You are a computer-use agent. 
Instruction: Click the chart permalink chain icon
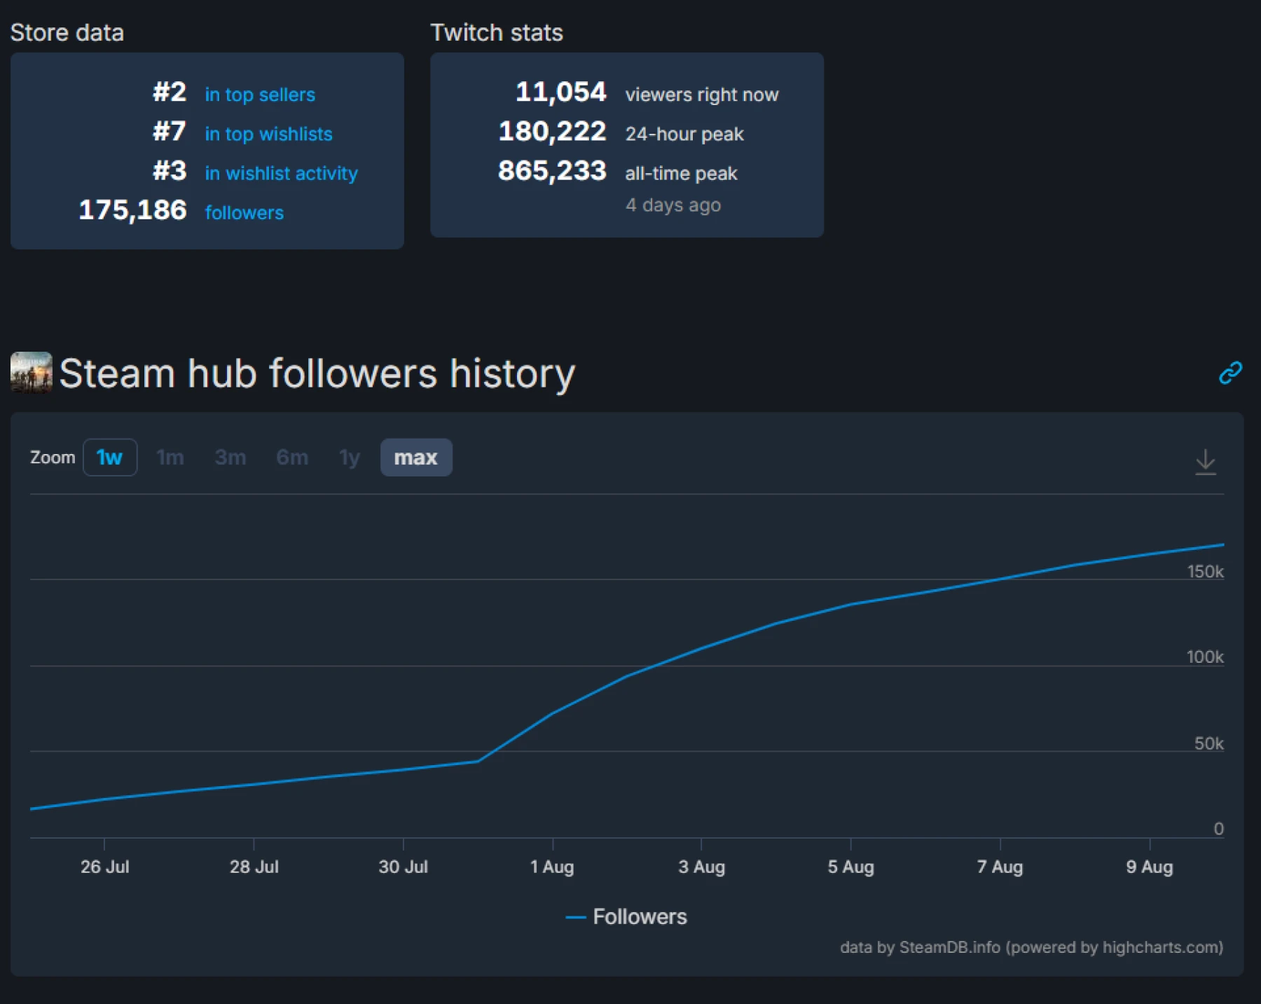pyautogui.click(x=1230, y=373)
